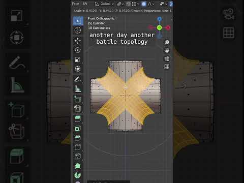Activate the Scale tool
The height and width of the screenshot is (183, 244).
tap(78, 59)
